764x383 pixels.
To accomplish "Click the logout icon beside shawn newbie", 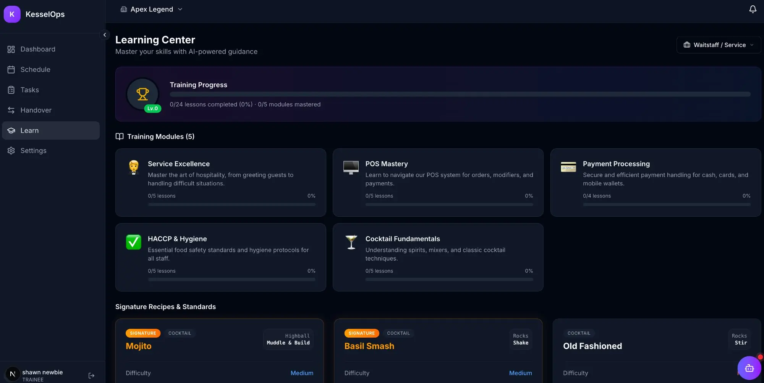I will tap(91, 376).
